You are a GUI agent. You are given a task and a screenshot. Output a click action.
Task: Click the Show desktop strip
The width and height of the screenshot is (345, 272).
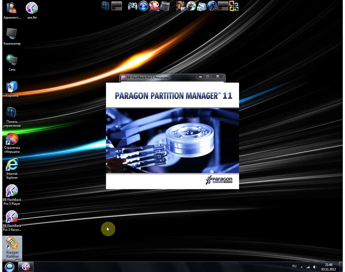(x=340, y=267)
